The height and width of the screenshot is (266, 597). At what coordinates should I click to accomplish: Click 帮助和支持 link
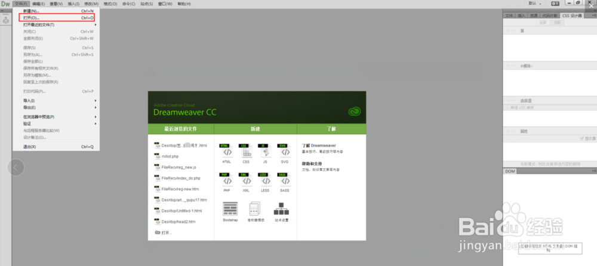pyautogui.click(x=312, y=163)
